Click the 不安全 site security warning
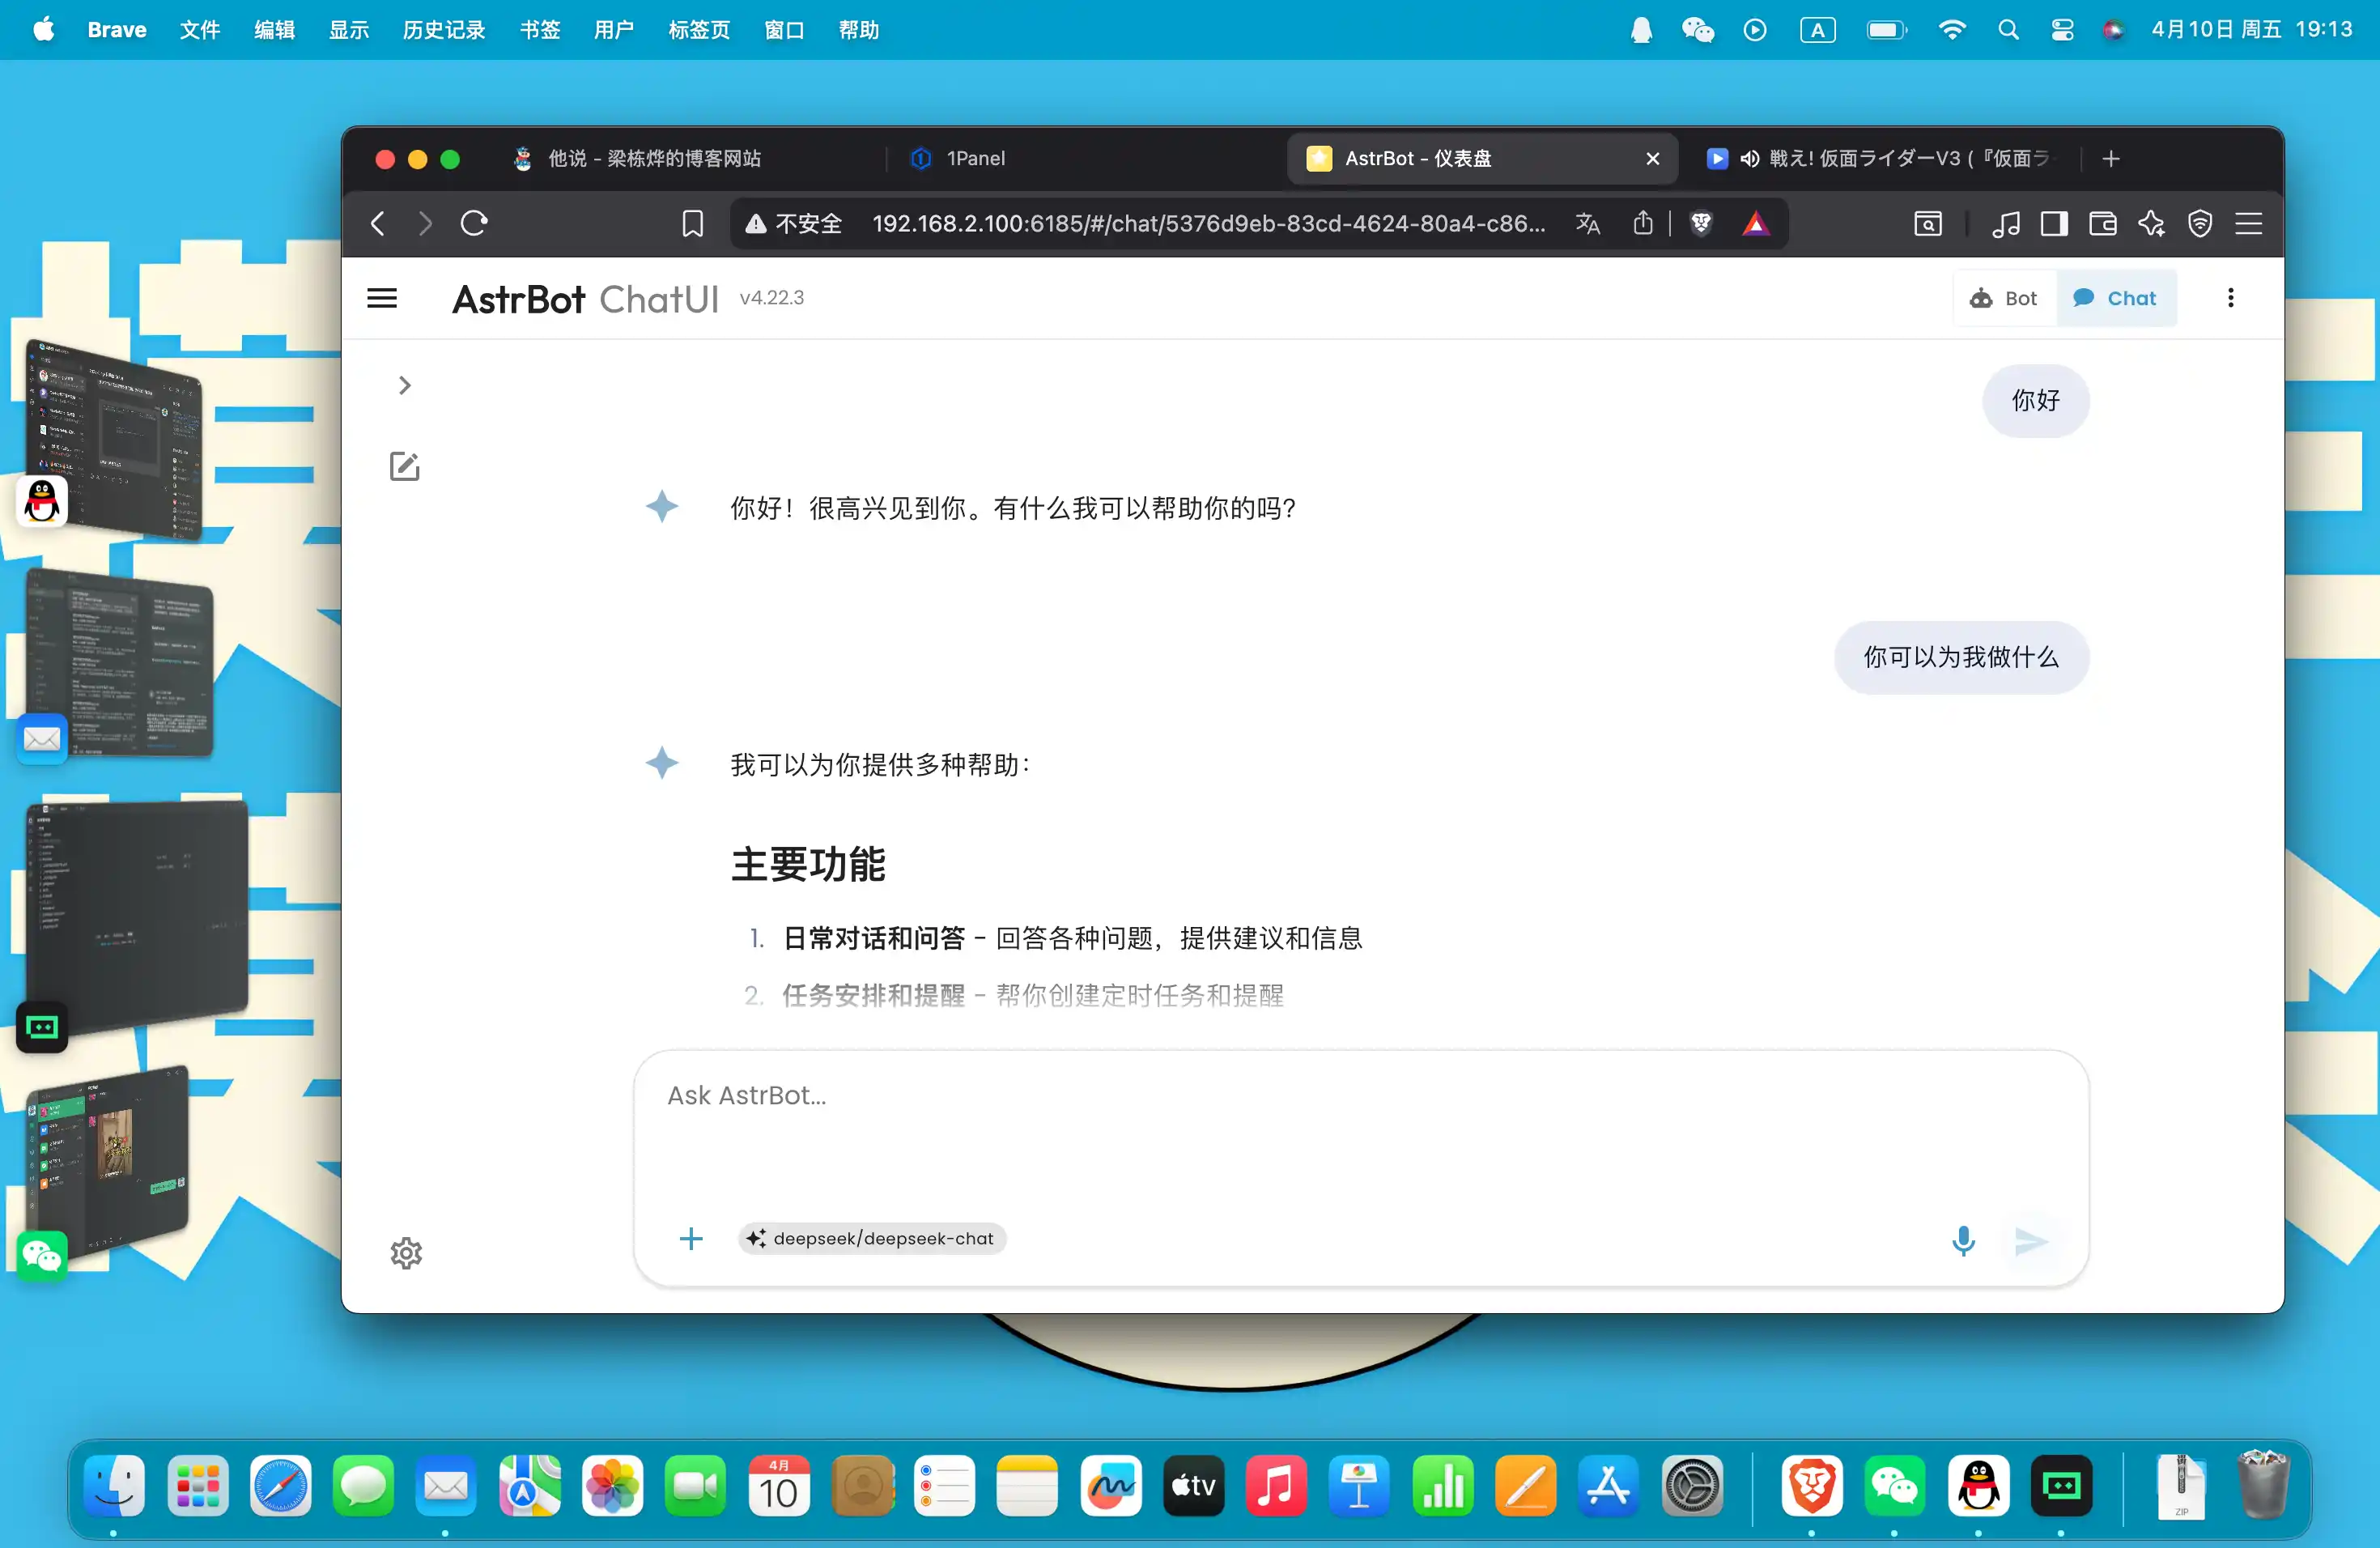2380x1548 pixels. [794, 223]
